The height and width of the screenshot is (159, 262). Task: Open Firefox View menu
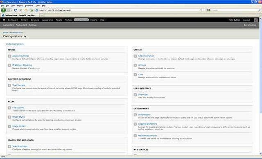coord(13,6)
